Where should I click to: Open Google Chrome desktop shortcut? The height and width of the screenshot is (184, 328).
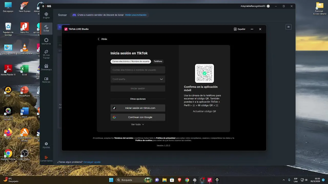(x=8, y=155)
